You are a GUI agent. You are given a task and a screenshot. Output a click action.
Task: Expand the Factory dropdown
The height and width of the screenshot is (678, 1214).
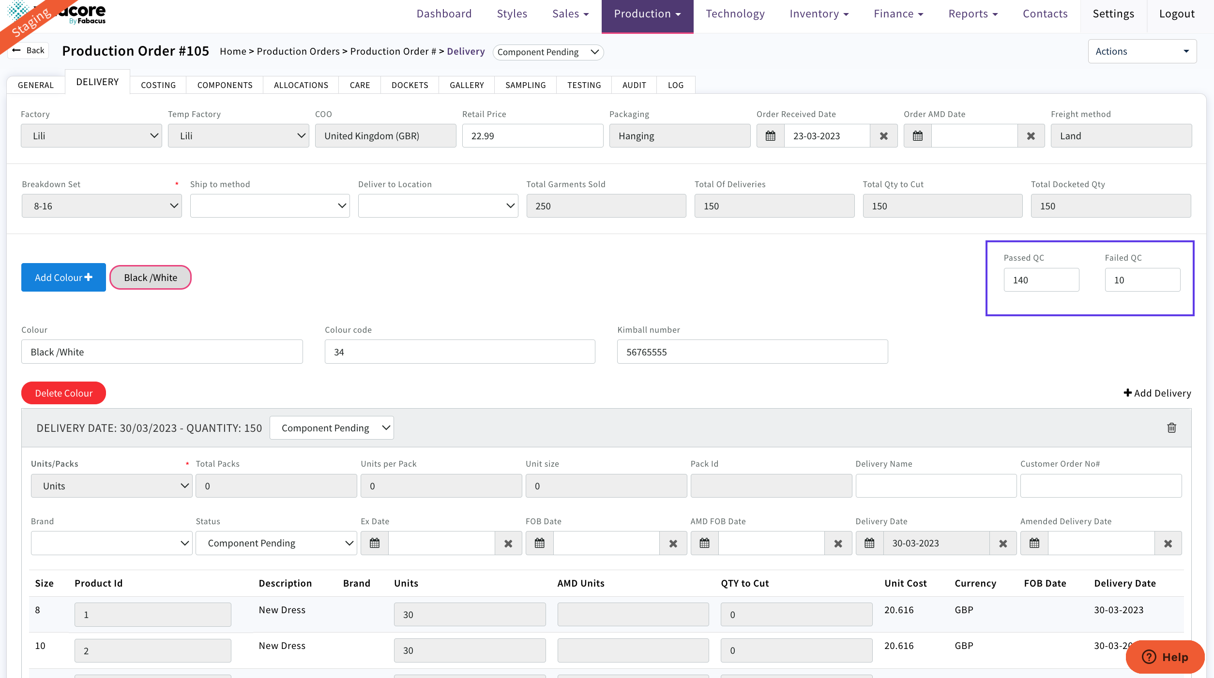point(91,136)
